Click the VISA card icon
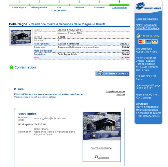The image size is (168, 167). (x=155, y=41)
